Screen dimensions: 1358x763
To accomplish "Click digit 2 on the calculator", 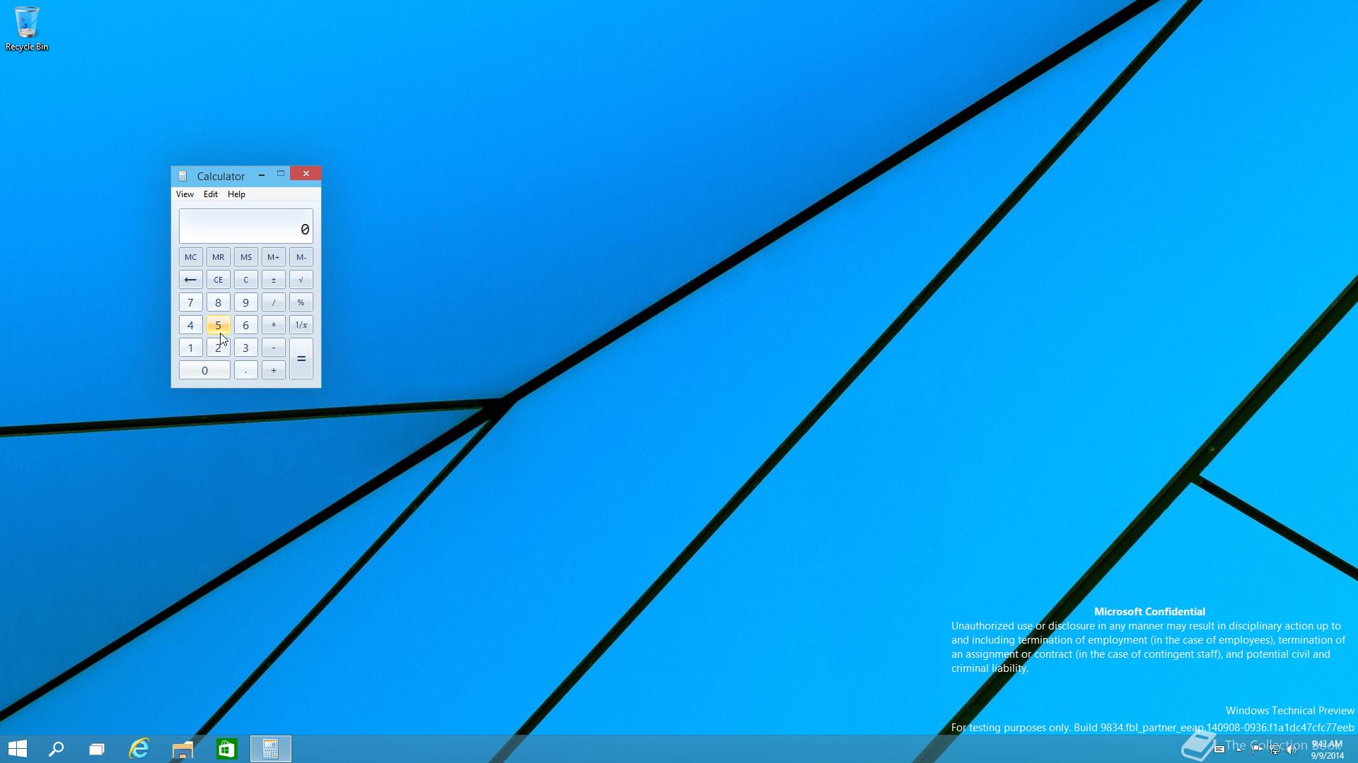I will (x=218, y=348).
